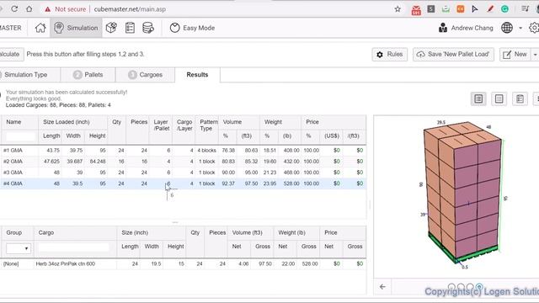The width and height of the screenshot is (539, 303).
Task: Select the #4 GMA pallet row
Action: click(183, 183)
